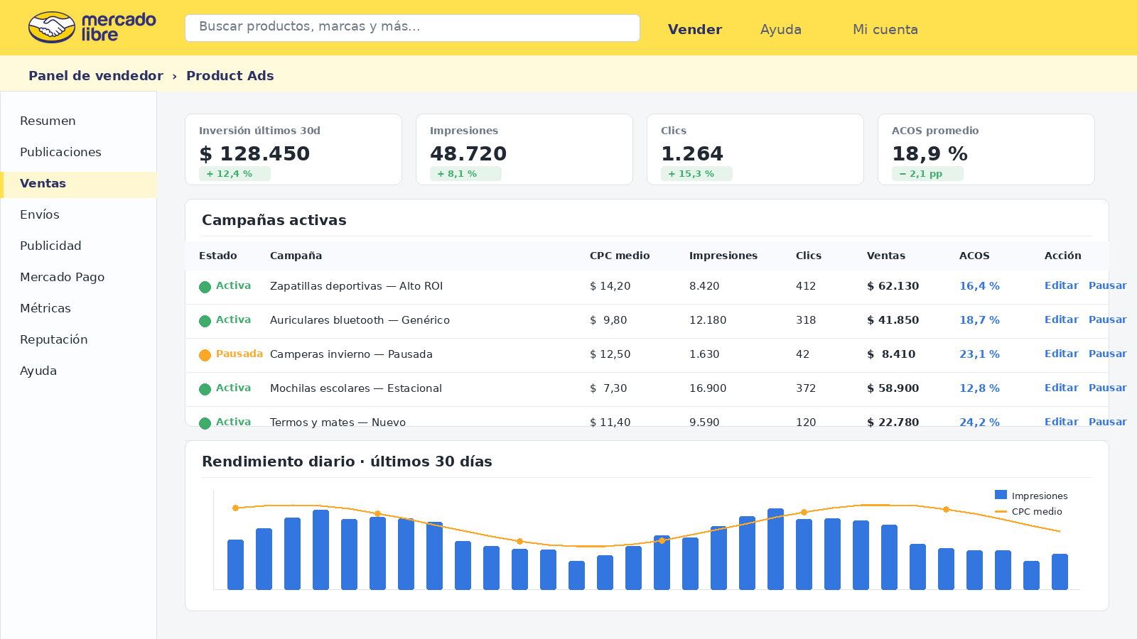Click the Impresiones 48.720 card
Screen dimensions: 1137x639
(524, 149)
